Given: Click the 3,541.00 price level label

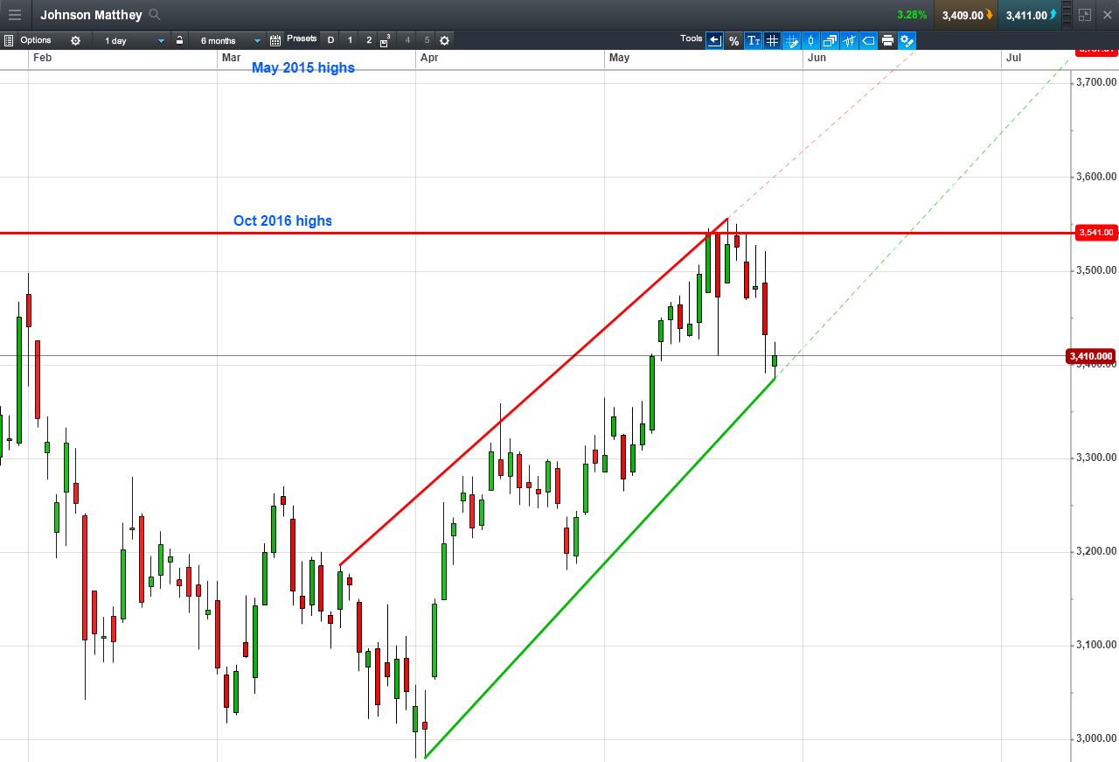Looking at the screenshot, I should tap(1096, 232).
